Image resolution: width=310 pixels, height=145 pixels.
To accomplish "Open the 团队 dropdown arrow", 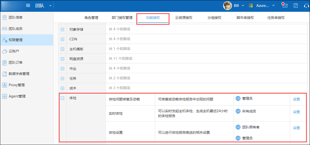I will (x=50, y=5).
